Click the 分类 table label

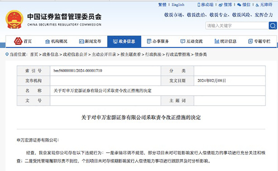pyautogui.click(x=177, y=71)
